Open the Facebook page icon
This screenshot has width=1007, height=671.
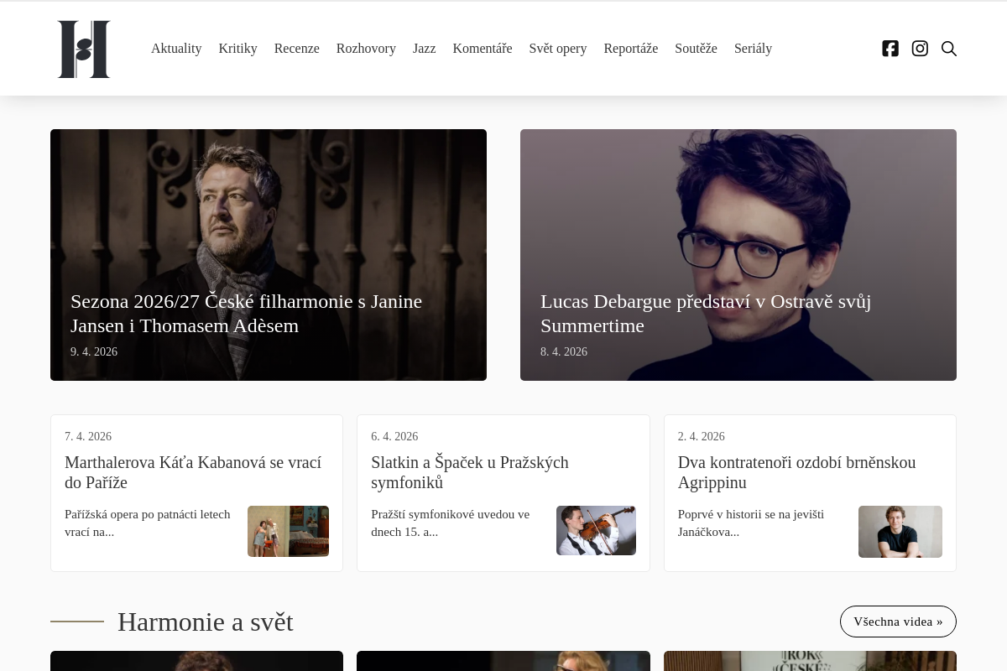click(x=890, y=49)
